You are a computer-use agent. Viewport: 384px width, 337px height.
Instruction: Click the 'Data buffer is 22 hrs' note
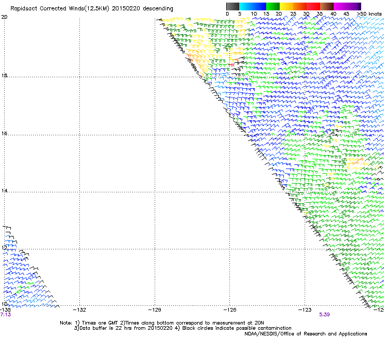click(x=183, y=328)
